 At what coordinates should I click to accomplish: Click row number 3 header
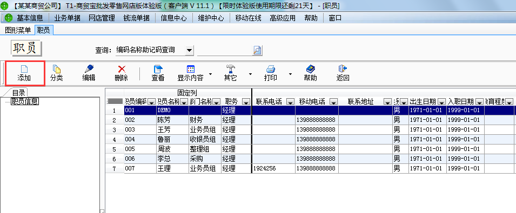tap(115, 130)
